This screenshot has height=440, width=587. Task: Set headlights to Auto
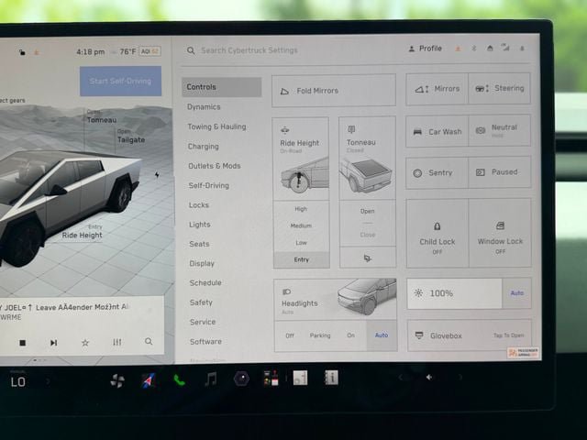382,335
